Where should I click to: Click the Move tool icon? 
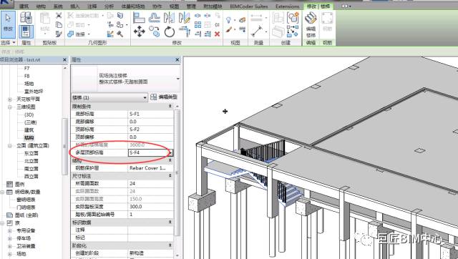coord(139,31)
